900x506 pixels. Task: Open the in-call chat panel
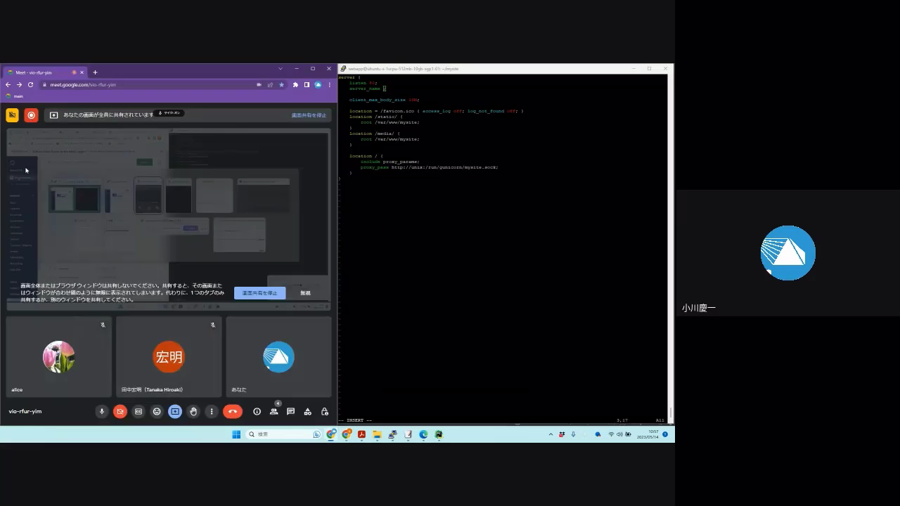point(290,412)
